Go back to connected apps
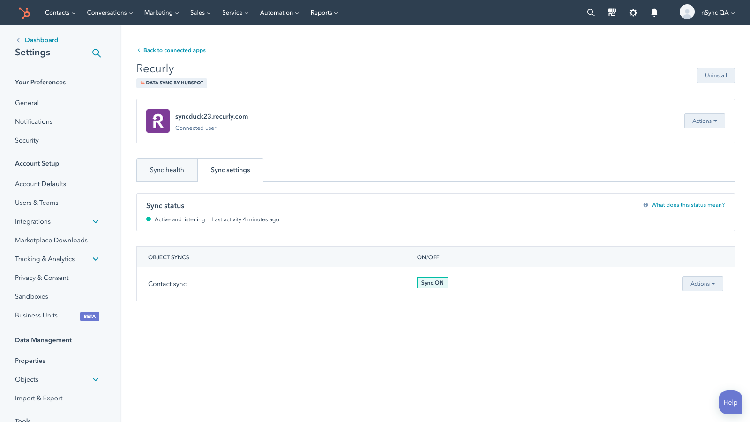Viewport: 750px width, 422px height. (174, 50)
